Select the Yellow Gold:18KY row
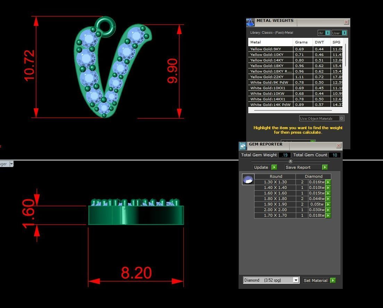The width and height of the screenshot is (383, 308). [295, 66]
